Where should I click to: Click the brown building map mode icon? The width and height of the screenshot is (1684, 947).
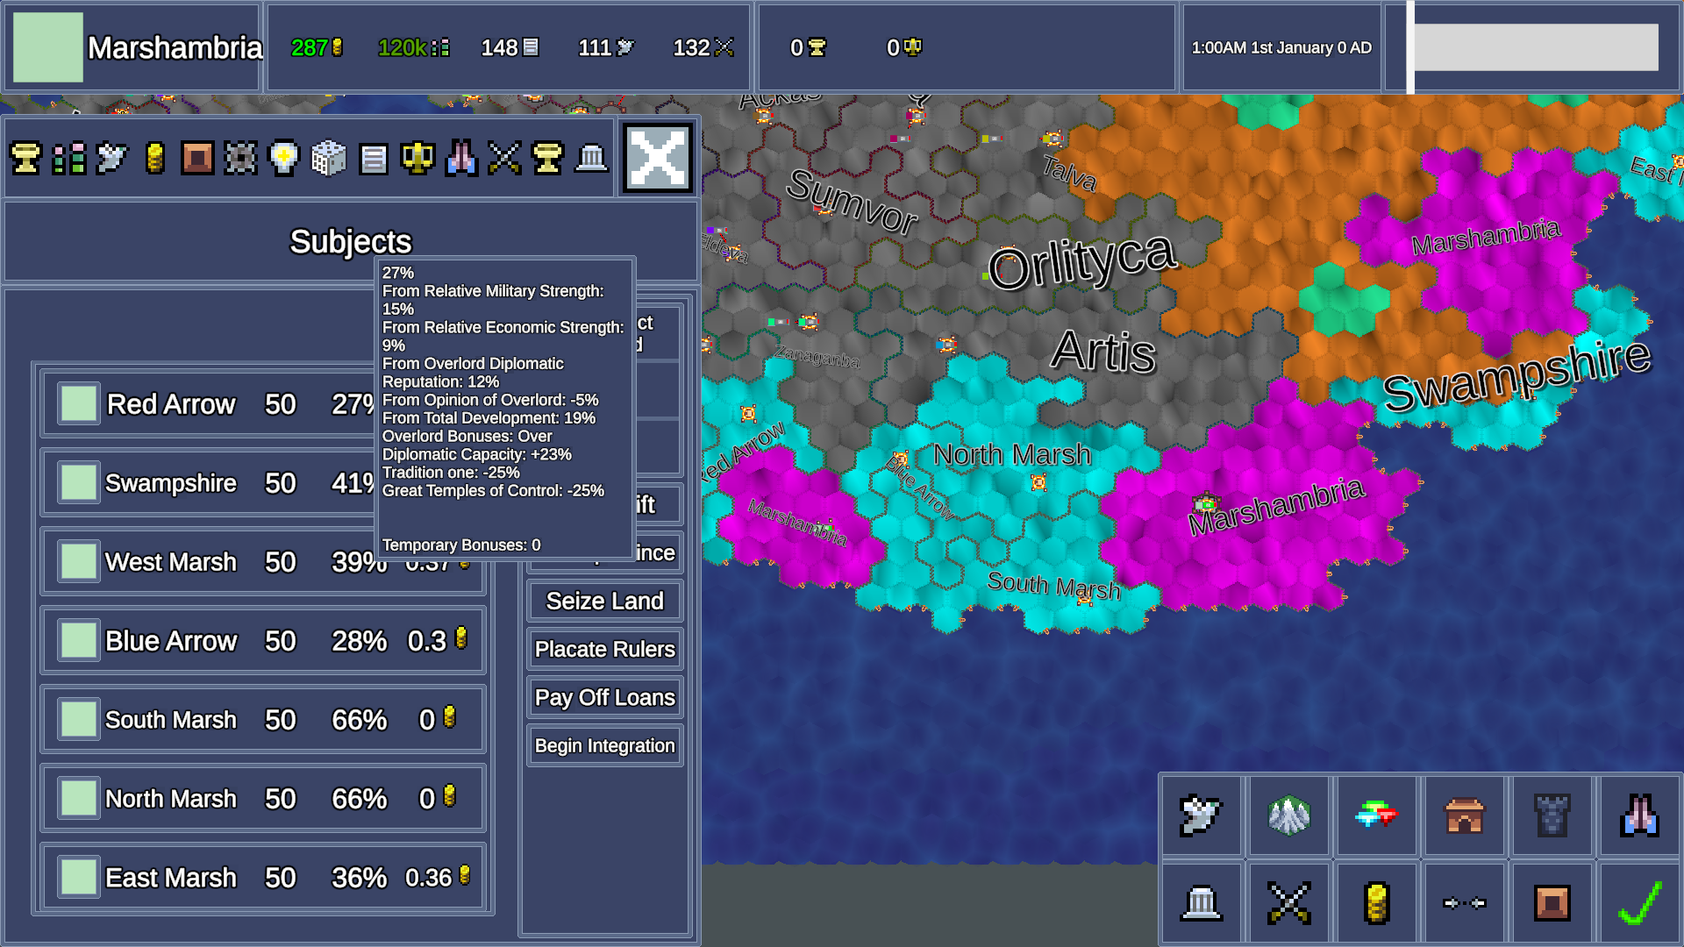(x=1464, y=815)
